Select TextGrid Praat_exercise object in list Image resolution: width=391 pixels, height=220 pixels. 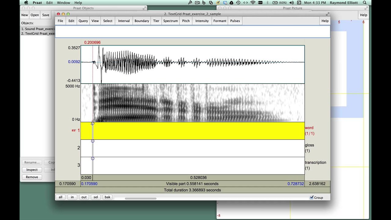[x=38, y=33]
